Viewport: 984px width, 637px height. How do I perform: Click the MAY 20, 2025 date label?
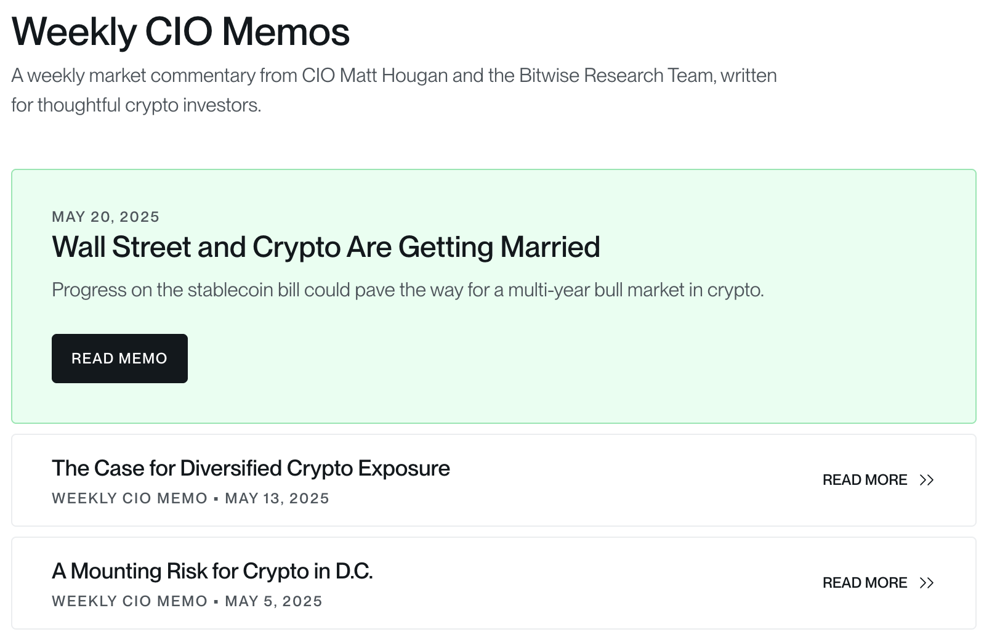(106, 217)
